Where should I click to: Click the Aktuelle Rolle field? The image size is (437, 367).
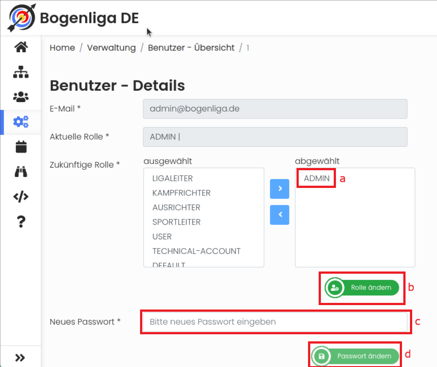tap(275, 137)
